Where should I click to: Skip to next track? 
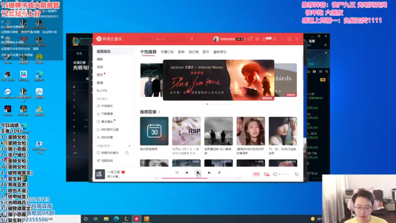(209, 172)
